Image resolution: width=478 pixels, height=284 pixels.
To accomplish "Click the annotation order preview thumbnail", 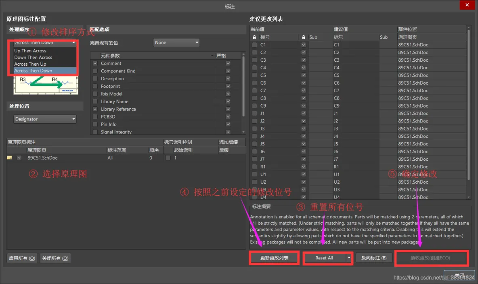I will pyautogui.click(x=46, y=85).
